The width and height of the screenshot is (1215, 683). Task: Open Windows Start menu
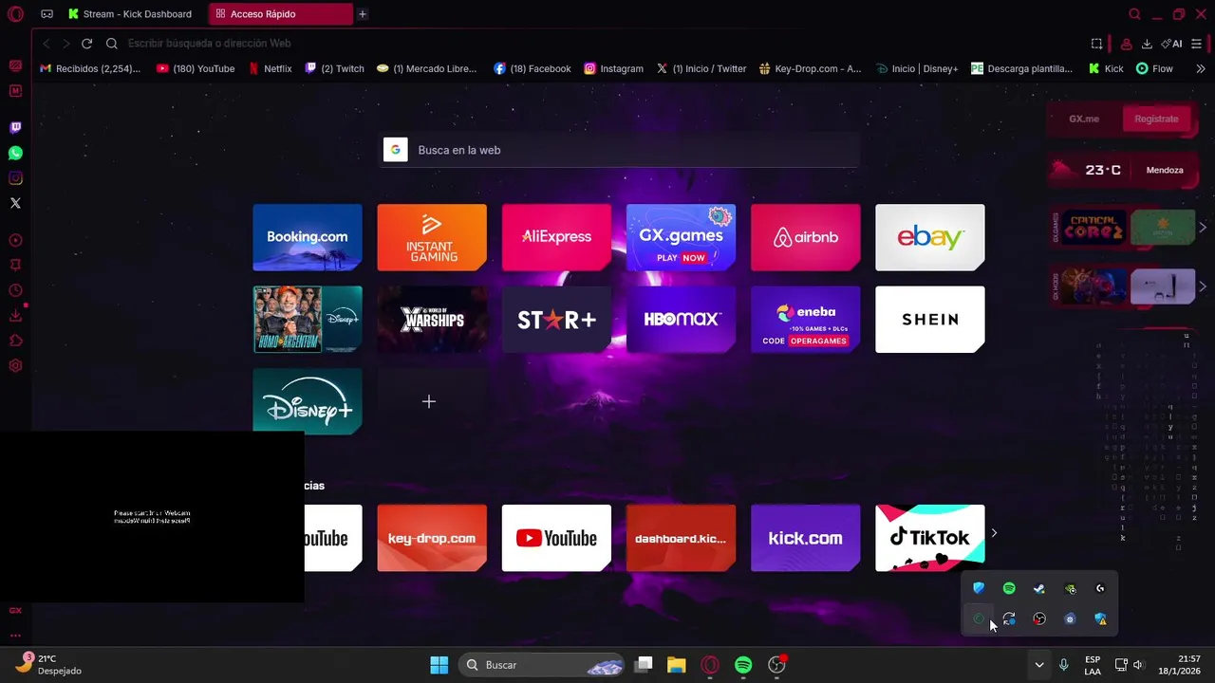(x=439, y=665)
